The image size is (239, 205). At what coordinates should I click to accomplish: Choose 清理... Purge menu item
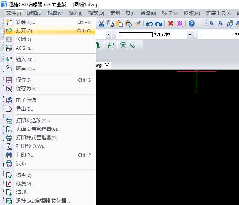50,193
